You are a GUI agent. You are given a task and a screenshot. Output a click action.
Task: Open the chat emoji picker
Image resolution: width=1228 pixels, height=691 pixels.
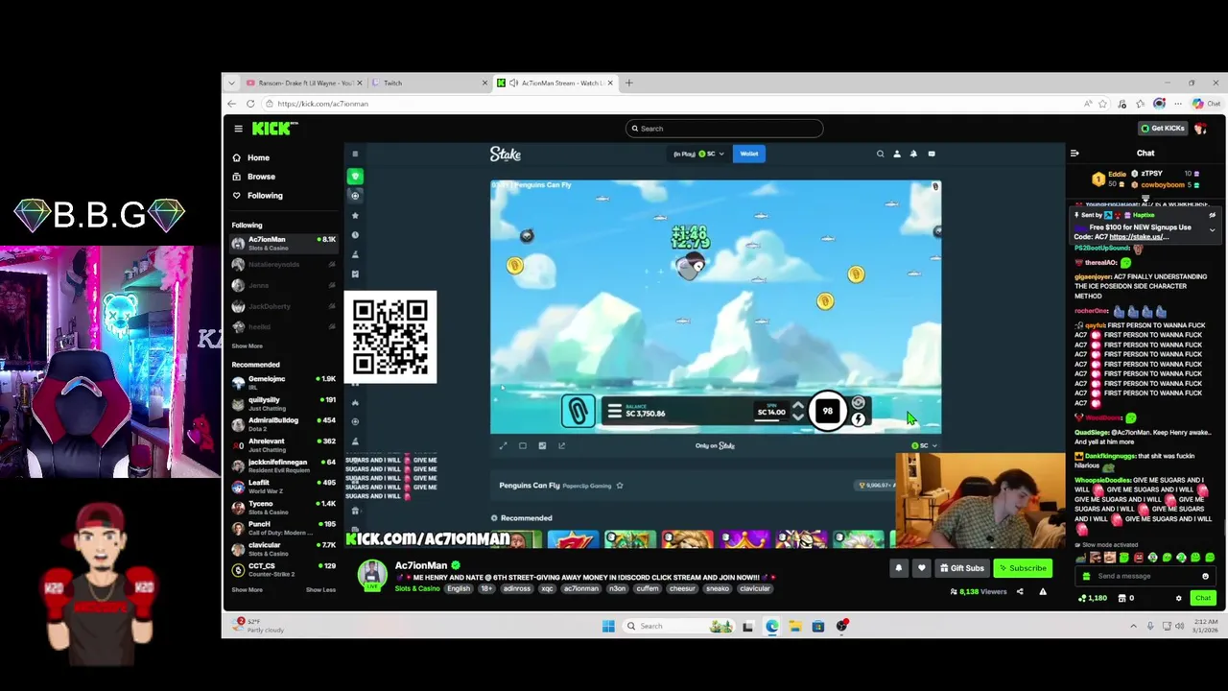1205,576
